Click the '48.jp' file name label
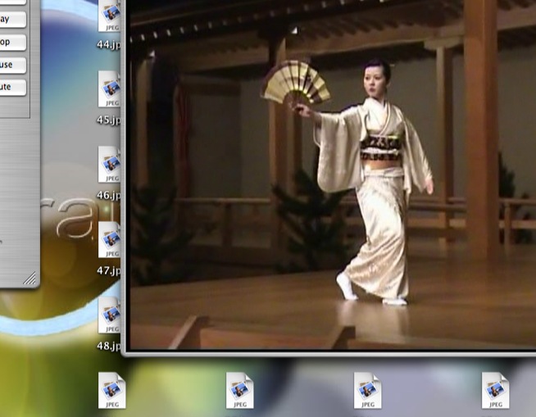The image size is (536, 417). click(x=109, y=346)
